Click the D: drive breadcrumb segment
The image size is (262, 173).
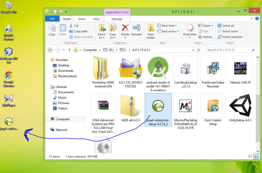point(108,50)
